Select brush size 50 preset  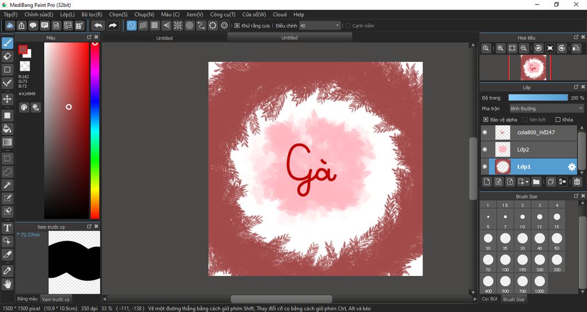point(557,240)
